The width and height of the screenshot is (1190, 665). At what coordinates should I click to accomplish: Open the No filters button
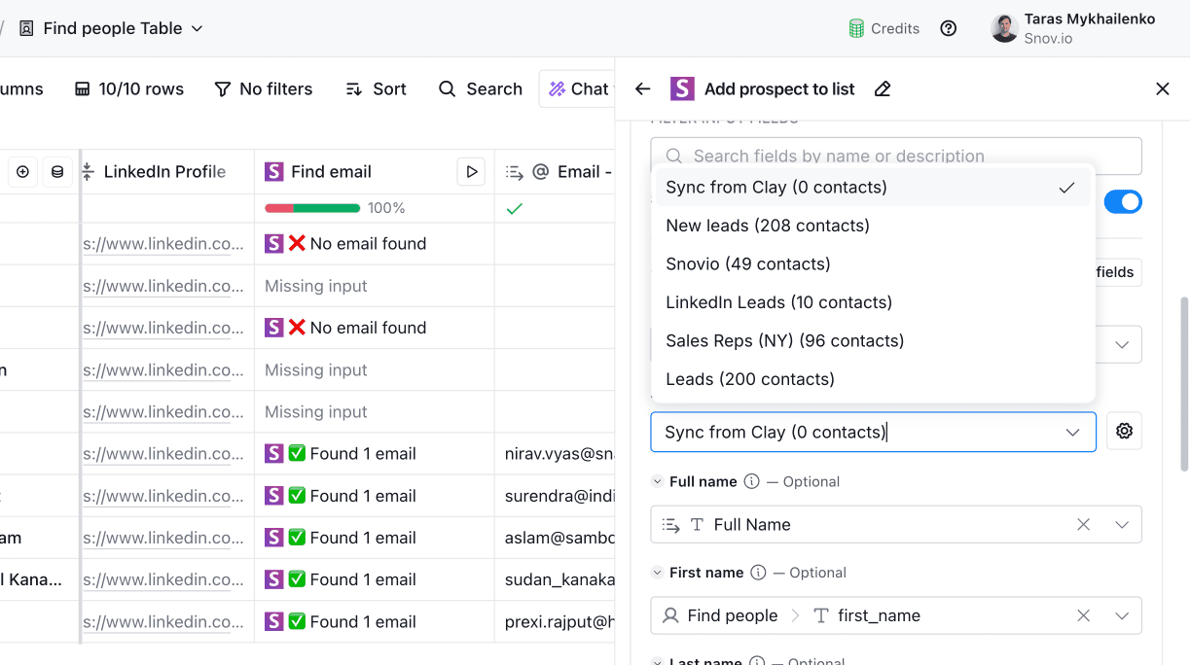pyautogui.click(x=264, y=89)
